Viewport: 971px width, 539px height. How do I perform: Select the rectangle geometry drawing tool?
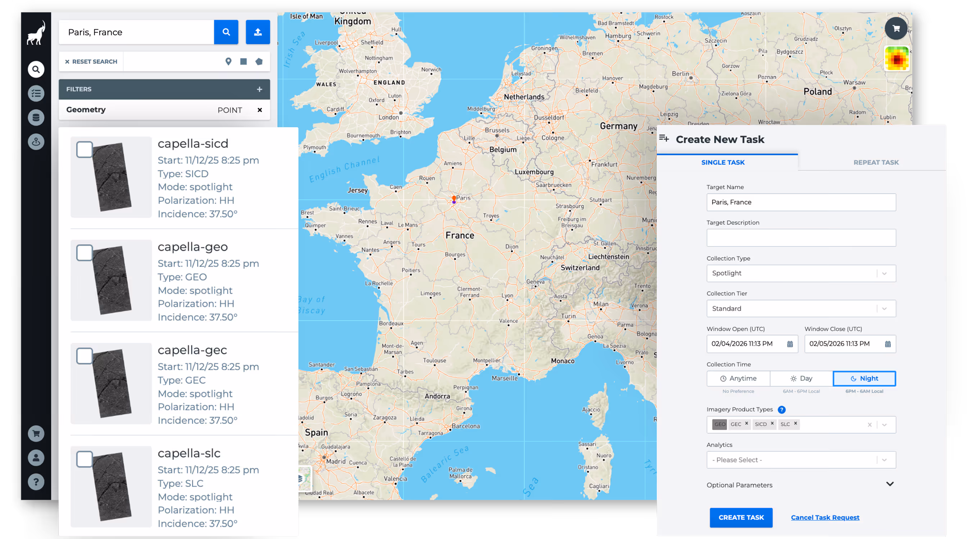coord(243,61)
